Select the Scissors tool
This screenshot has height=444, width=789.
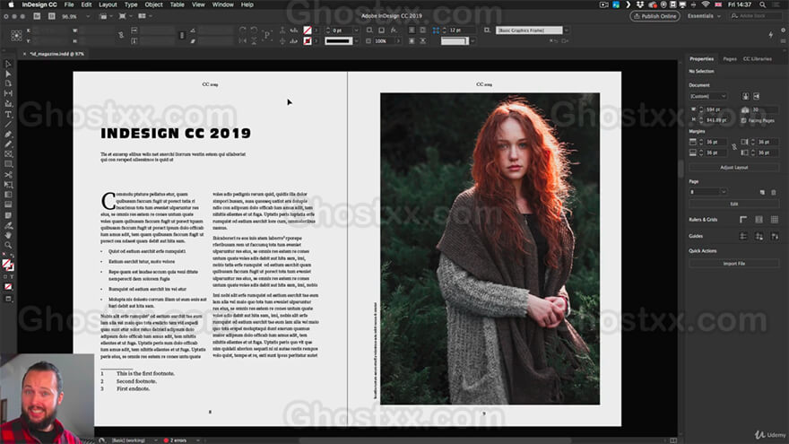[x=8, y=175]
